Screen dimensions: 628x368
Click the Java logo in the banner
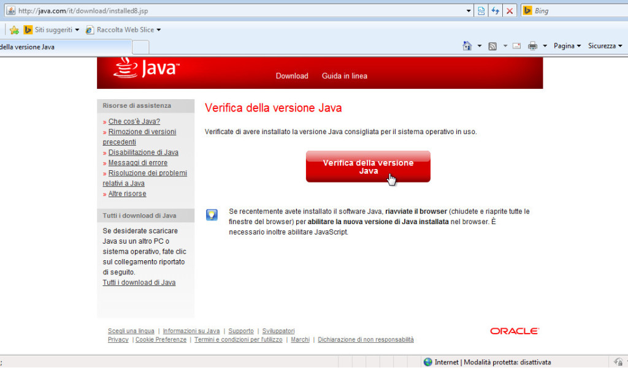click(x=147, y=68)
